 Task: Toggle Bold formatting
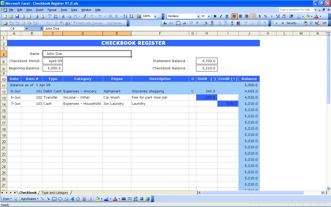click(x=215, y=16)
